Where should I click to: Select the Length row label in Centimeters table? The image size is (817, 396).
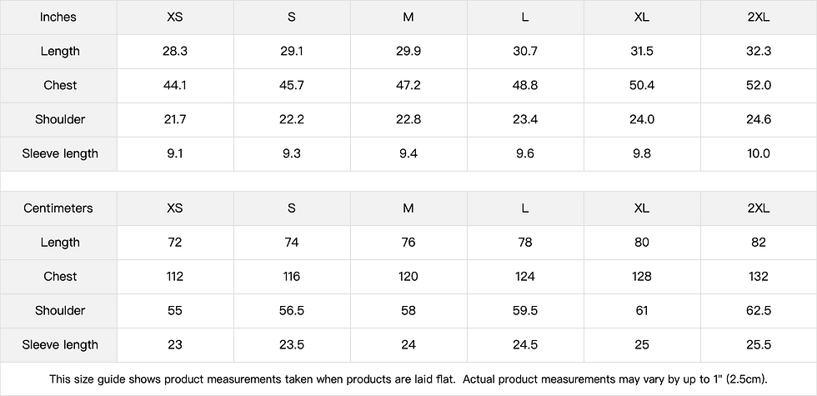[x=60, y=242]
